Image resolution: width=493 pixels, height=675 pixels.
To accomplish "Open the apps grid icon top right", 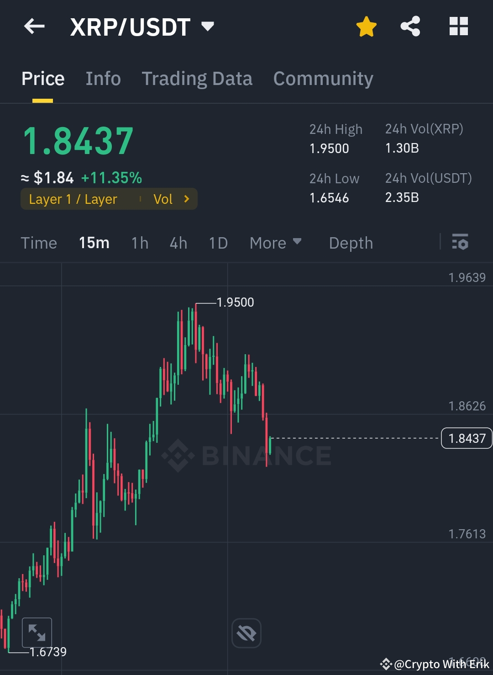I will [x=458, y=26].
